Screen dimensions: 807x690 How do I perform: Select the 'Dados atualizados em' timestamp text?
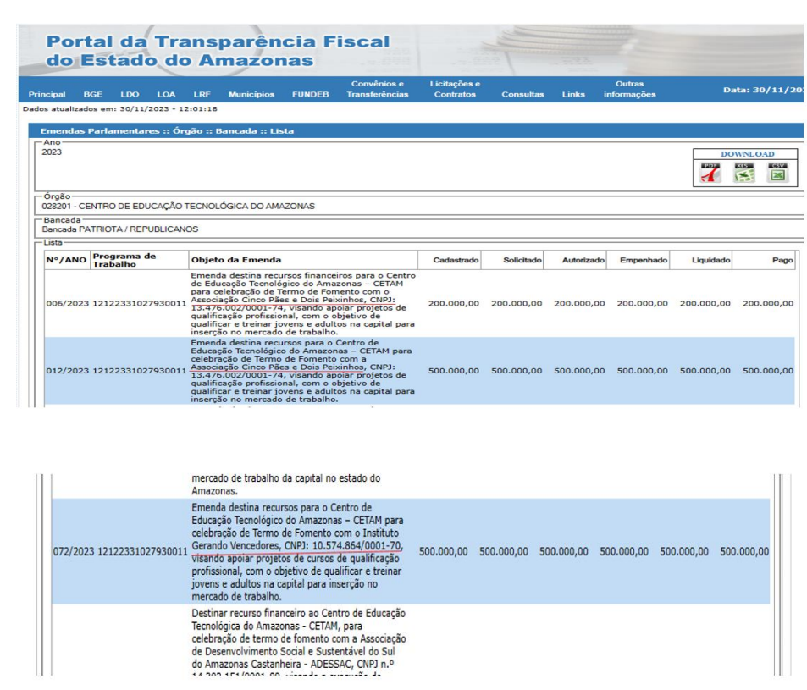[120, 109]
